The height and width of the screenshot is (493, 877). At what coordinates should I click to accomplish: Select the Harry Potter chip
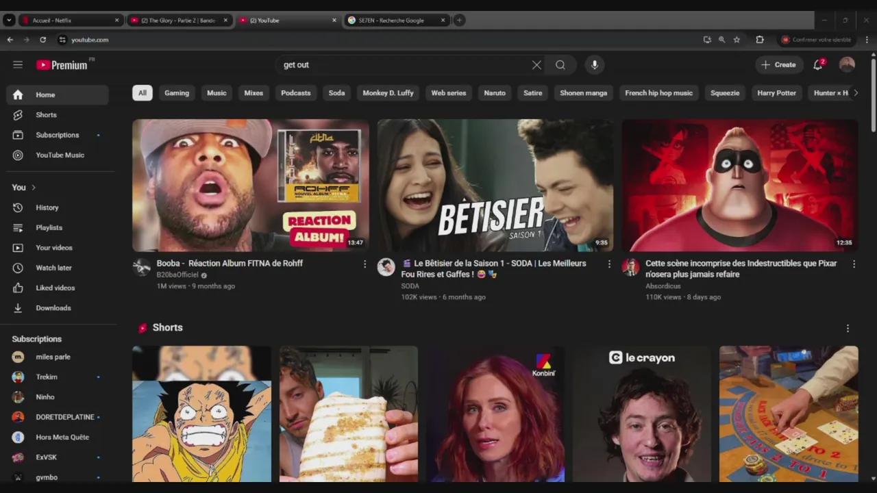[776, 93]
